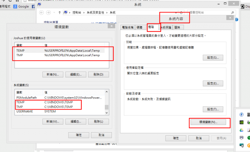Click 值 column header in system variables
The height and width of the screenshot is (152, 250).
(74, 92)
